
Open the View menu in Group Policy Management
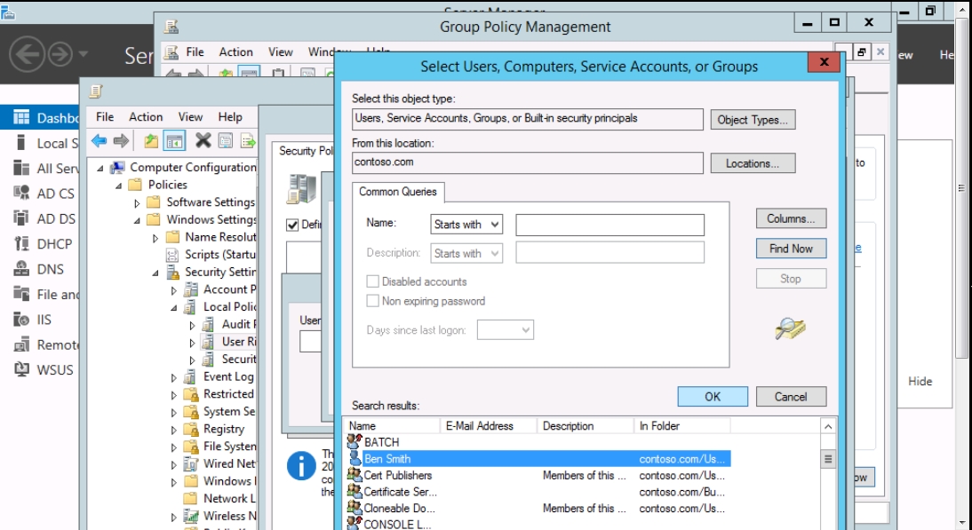[280, 52]
